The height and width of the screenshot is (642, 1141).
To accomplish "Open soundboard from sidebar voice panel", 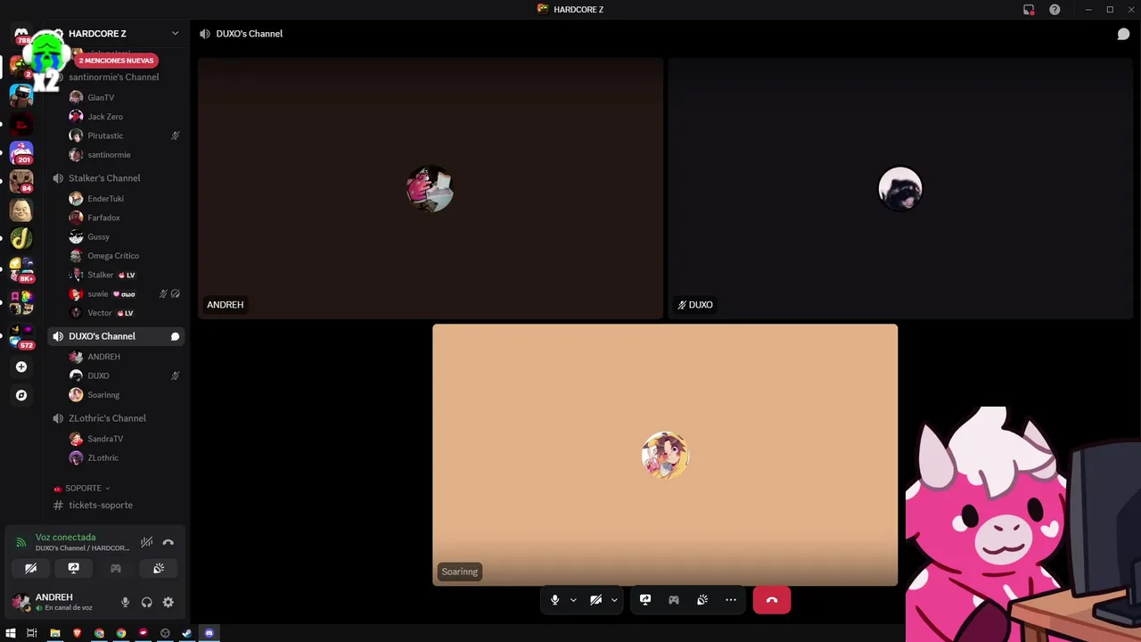I will coord(159,568).
